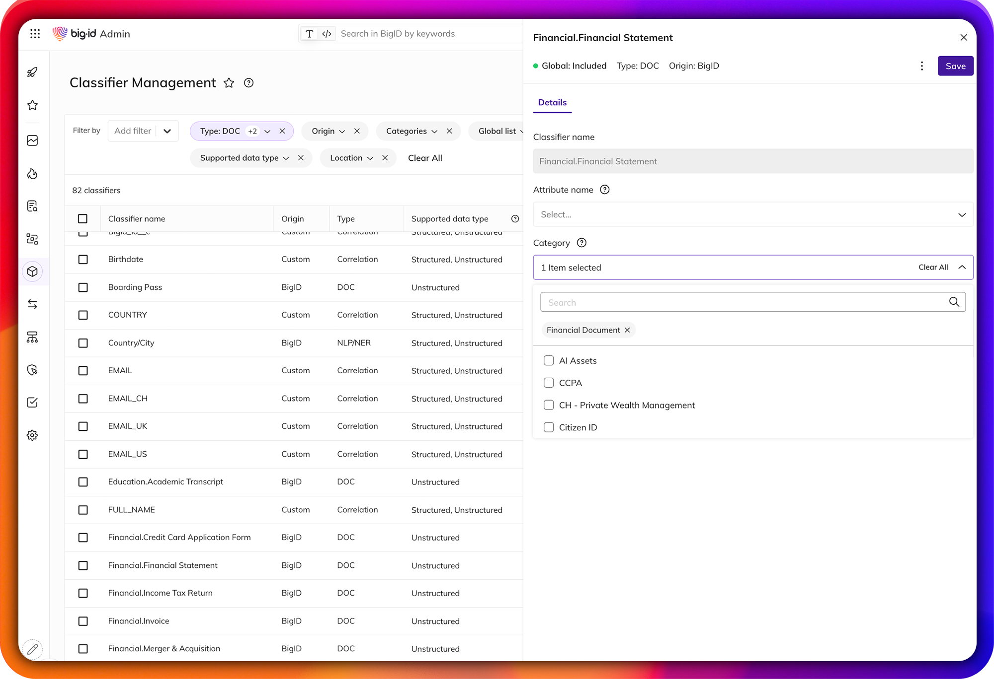Open the apps grid launcher icon
This screenshot has height=679, width=994.
(35, 34)
